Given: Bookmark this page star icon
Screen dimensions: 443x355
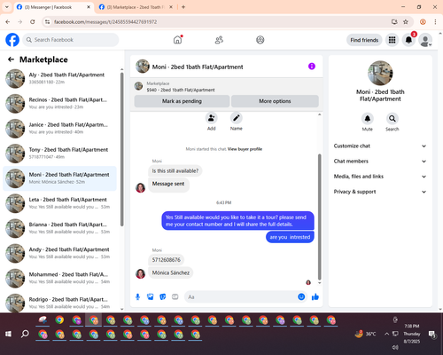Looking at the screenshot, I should [406, 21].
